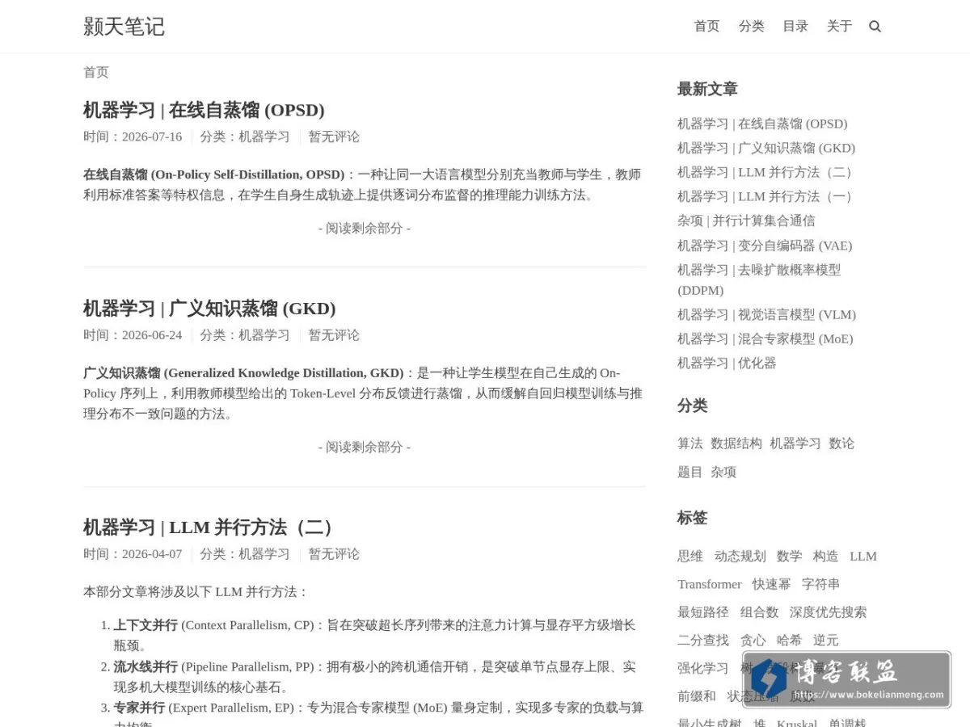Open sidebar article LLM 并行方法（一）

click(x=767, y=196)
